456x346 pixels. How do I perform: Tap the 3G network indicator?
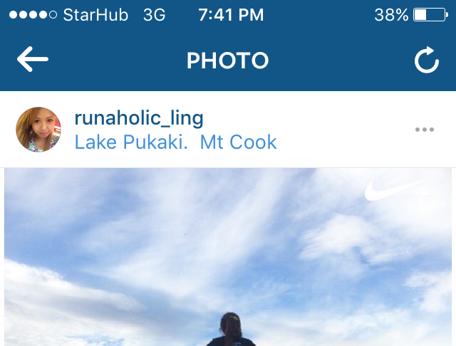(154, 15)
